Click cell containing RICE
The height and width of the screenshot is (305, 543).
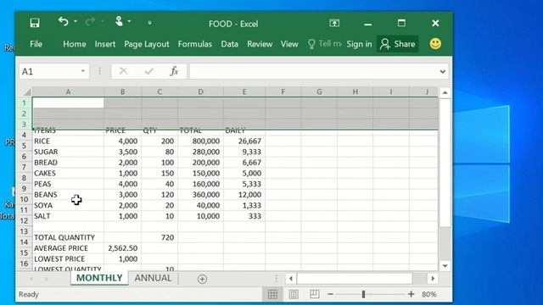pyautogui.click(x=68, y=141)
